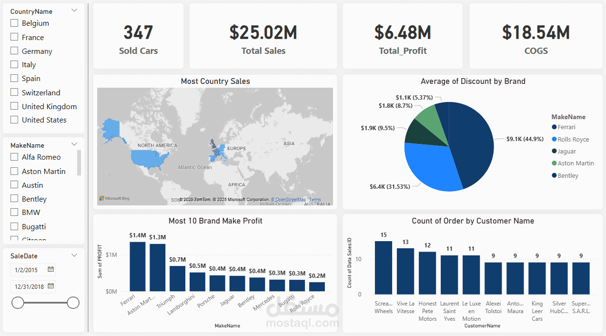The image size is (606, 336).
Task: Click the Triumph profit bar
Action: [x=178, y=278]
